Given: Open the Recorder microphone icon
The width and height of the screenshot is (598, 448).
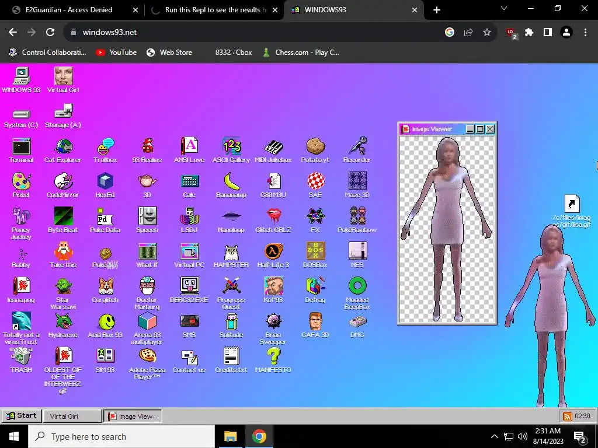Looking at the screenshot, I should 357,150.
